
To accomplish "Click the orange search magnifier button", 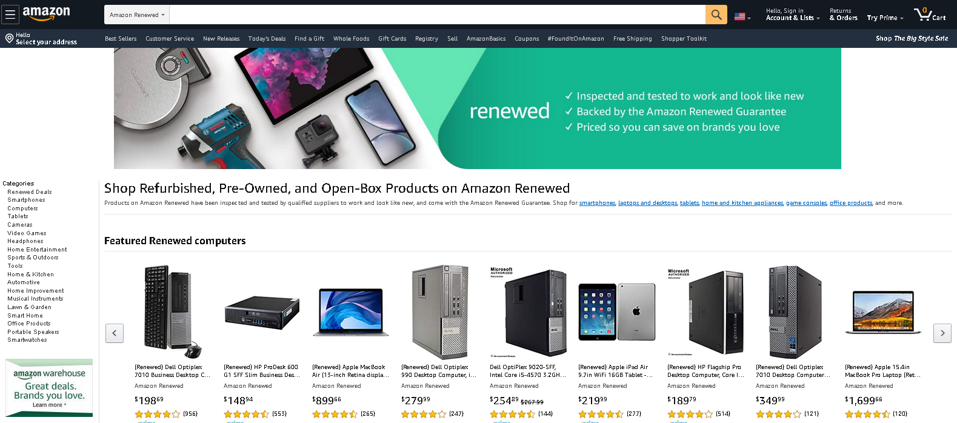I will point(716,15).
